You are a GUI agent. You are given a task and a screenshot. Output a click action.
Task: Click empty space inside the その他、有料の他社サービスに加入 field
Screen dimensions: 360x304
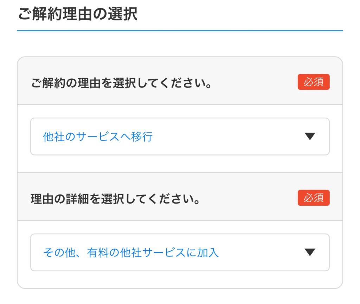(264, 252)
